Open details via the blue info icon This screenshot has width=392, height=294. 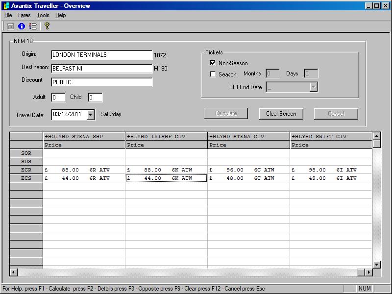point(22,26)
